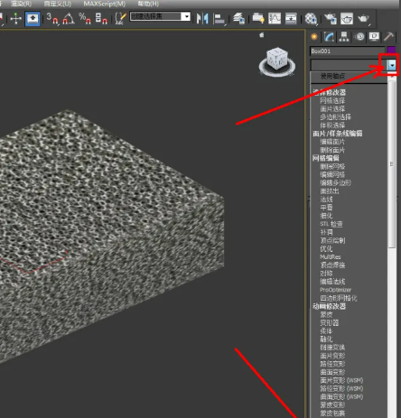This screenshot has width=401, height=418.
Task: Choose 补洞 modifier from the list
Action: 326,232
